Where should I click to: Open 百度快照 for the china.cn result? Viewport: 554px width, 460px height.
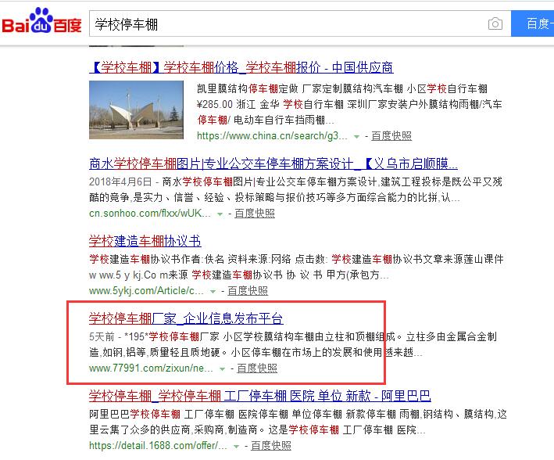(x=391, y=135)
